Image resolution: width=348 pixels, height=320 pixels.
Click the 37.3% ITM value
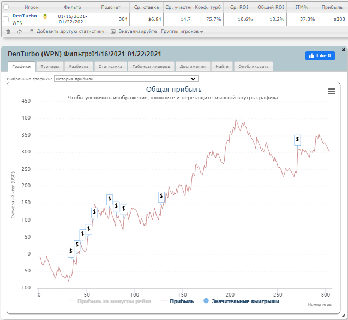[x=308, y=19]
